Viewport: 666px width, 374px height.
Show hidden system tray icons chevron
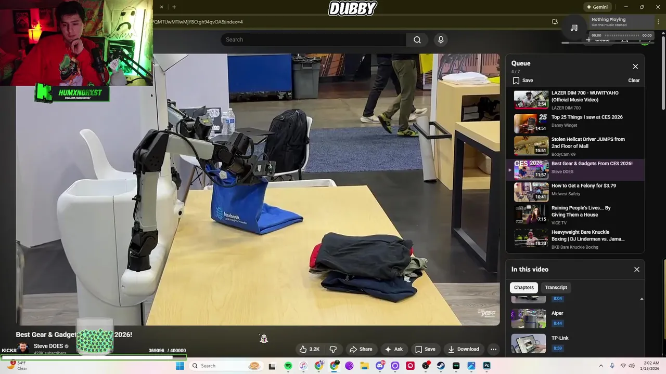pos(601,366)
